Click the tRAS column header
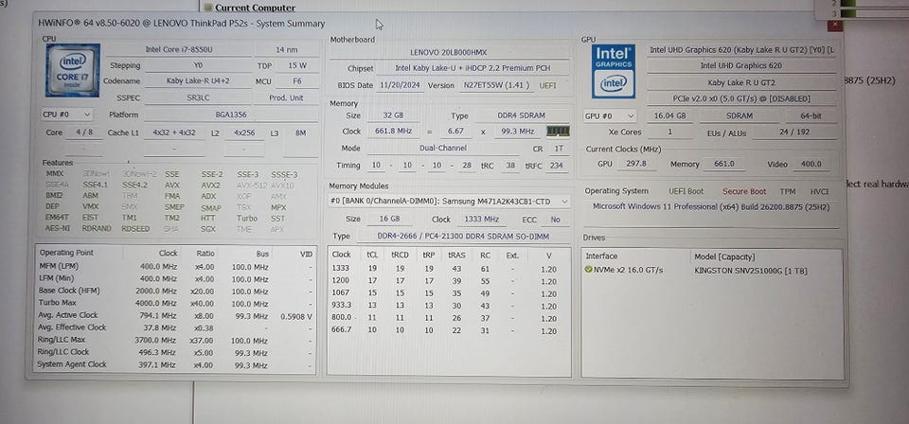Screen dimensions: 909x424 pyautogui.click(x=456, y=255)
